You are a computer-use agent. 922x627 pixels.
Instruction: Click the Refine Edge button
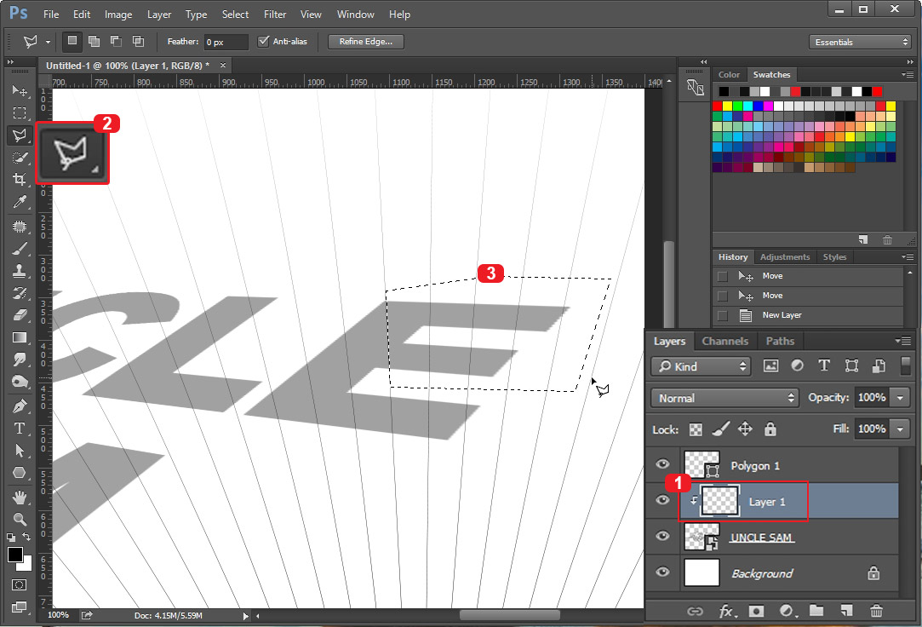coord(365,41)
